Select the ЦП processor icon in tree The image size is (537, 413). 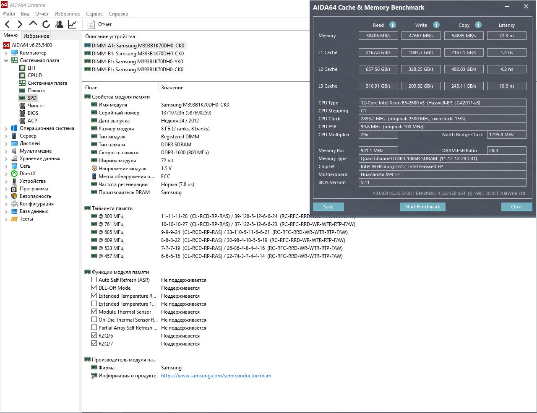tap(22, 68)
